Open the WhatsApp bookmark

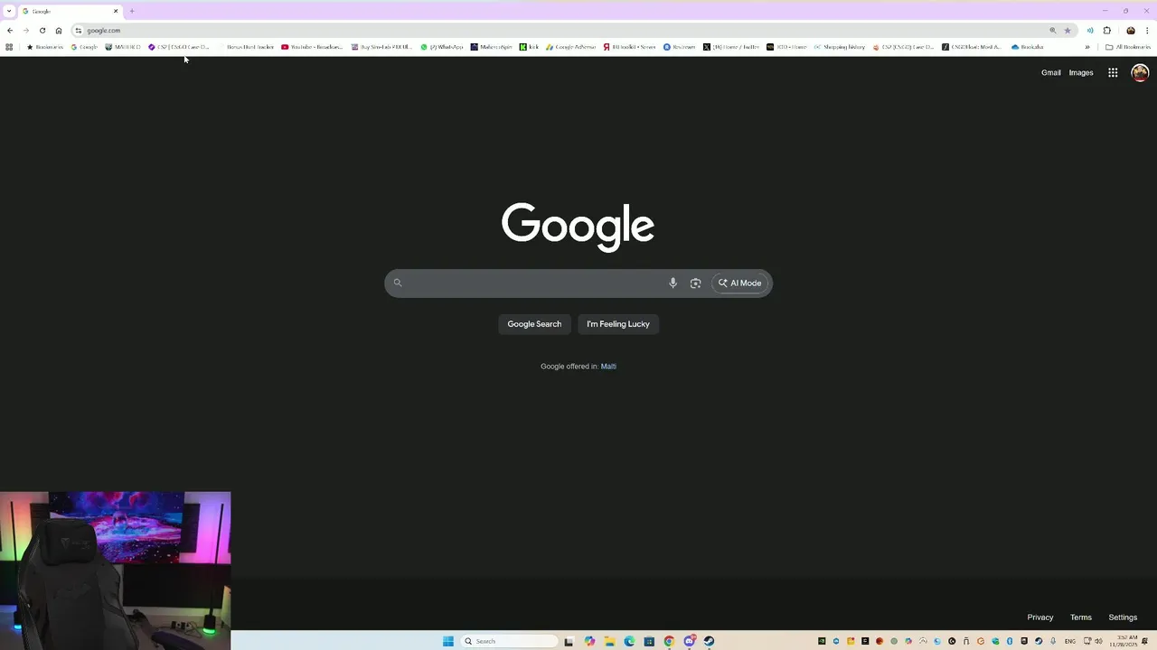442,47
